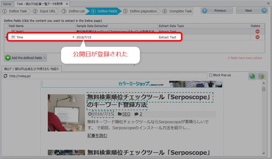
Task: Click the comment bubble icon
Action: pos(136,114)
